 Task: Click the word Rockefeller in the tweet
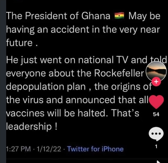pos(119,72)
